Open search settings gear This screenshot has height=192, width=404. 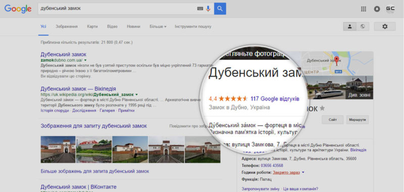pyautogui.click(x=385, y=27)
